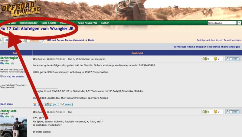Focus the Schnellsuche search field
This screenshot has height=137, width=242.
coord(222,23)
